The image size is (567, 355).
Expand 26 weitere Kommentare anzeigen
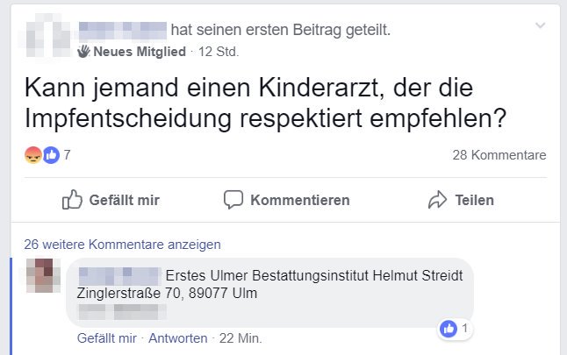(x=122, y=245)
